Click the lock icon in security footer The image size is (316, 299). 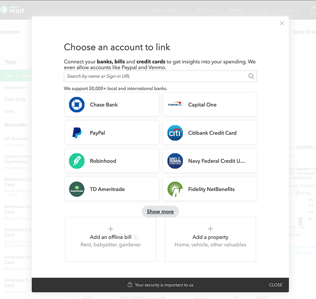click(x=130, y=285)
